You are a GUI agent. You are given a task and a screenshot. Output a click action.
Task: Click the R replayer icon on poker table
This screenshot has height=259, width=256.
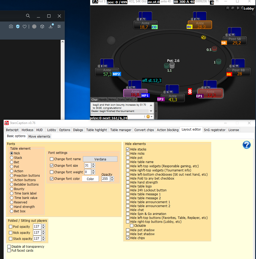pos(227,8)
